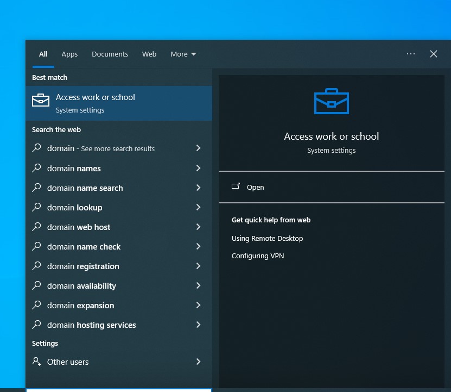This screenshot has height=392, width=451.
Task: Click the Open icon next to the Open link
Action: point(236,186)
